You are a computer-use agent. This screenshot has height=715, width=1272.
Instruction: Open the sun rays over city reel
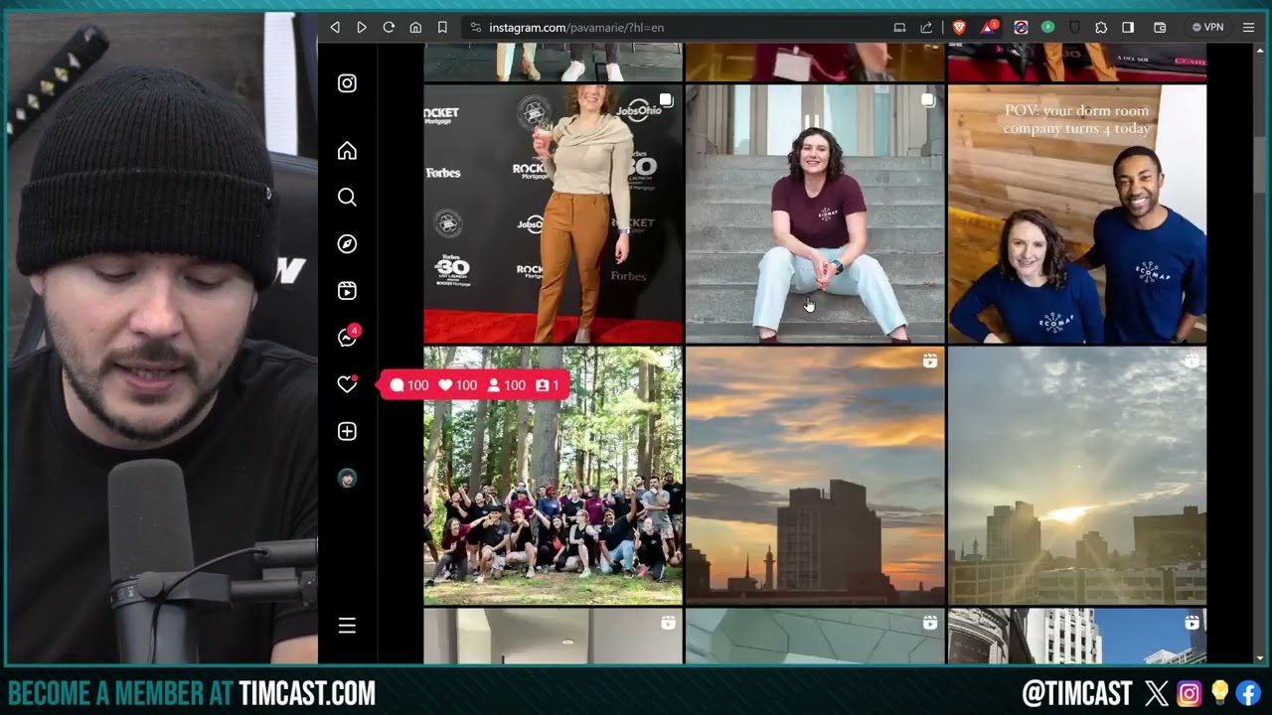point(1077,476)
